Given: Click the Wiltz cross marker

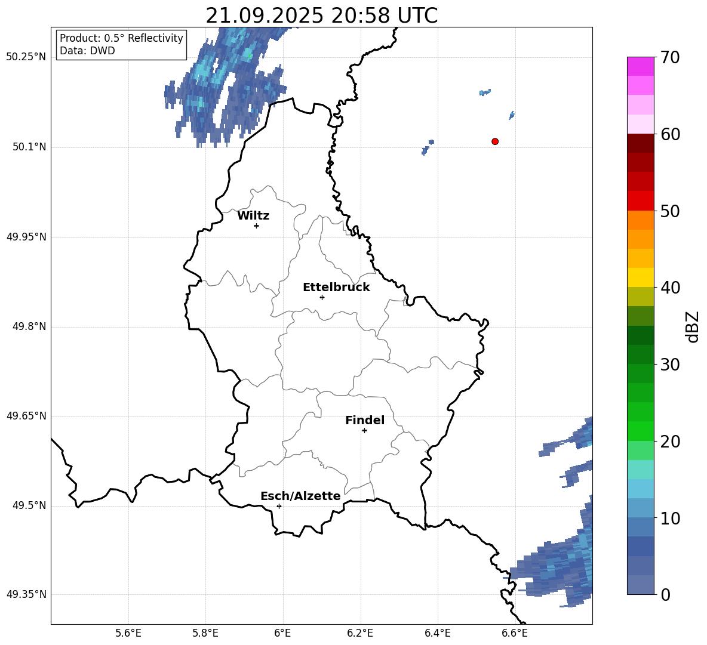Looking at the screenshot, I should pos(257,226).
